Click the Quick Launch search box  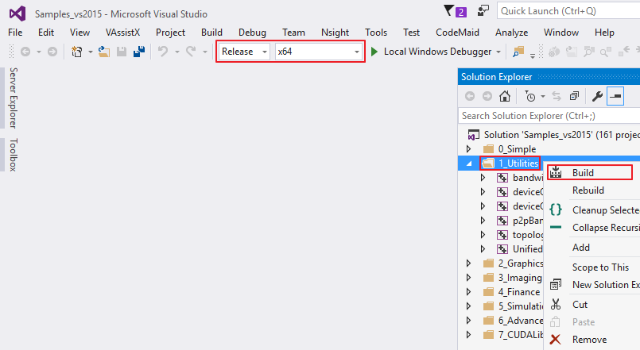point(568,11)
